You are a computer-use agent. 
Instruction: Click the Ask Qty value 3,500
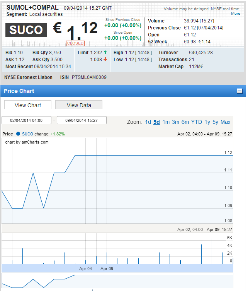56,59
